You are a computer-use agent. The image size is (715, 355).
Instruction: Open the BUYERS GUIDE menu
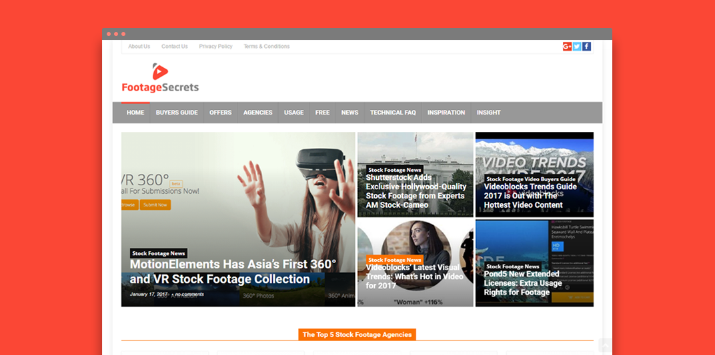[x=177, y=113]
